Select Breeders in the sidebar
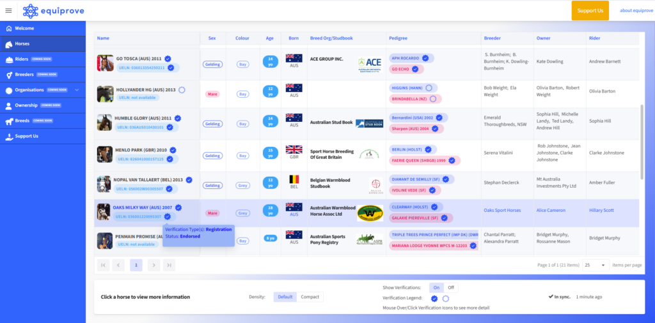 pyautogui.click(x=43, y=75)
